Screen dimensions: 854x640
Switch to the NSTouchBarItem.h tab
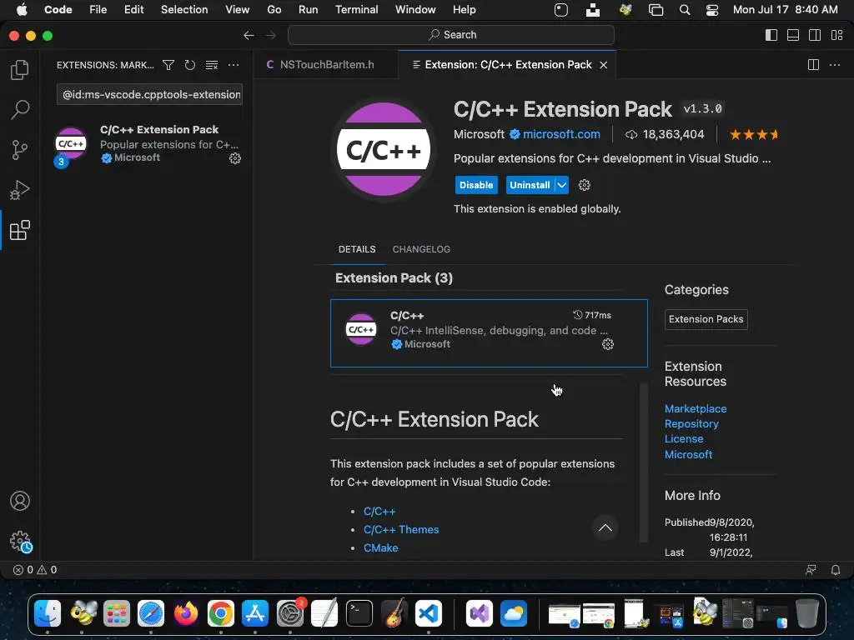click(326, 65)
